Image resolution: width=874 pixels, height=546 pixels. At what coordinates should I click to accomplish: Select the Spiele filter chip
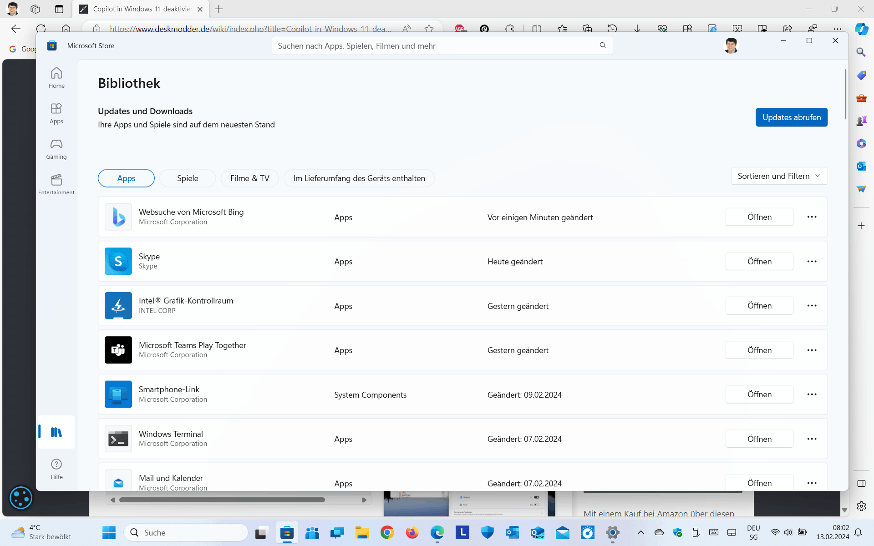[188, 178]
